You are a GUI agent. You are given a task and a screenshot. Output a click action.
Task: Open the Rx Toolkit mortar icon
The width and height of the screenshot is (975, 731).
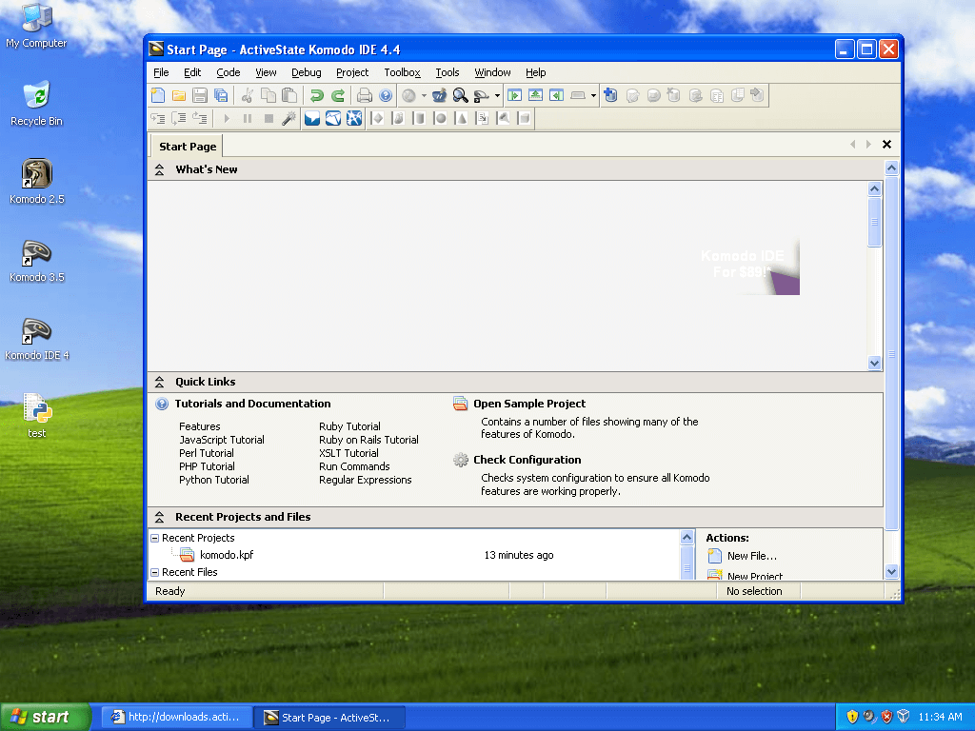point(440,95)
